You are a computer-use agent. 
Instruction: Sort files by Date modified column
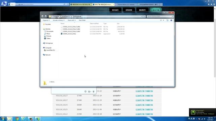click(94, 24)
